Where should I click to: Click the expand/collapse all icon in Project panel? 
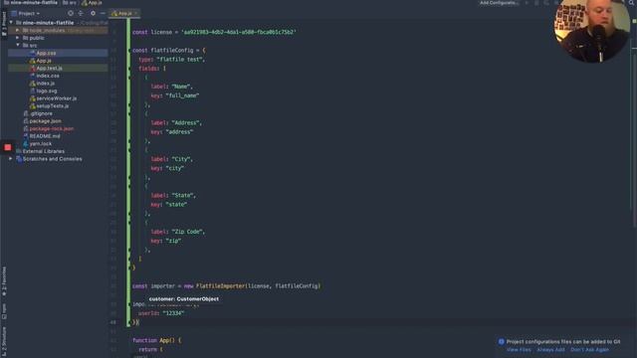(81, 13)
